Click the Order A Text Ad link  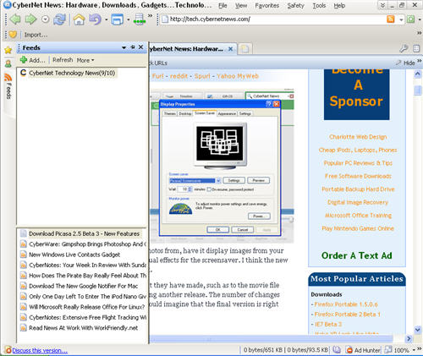tap(357, 255)
